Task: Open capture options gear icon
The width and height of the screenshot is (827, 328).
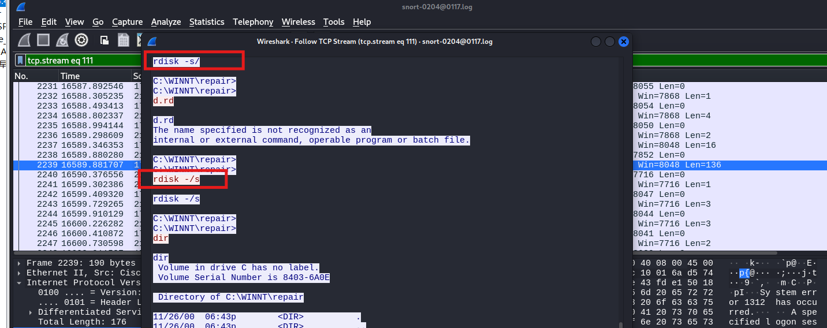Action: coord(81,40)
